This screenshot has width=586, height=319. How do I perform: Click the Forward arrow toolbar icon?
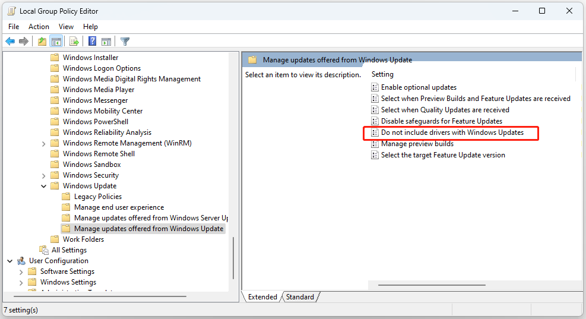[x=24, y=42]
